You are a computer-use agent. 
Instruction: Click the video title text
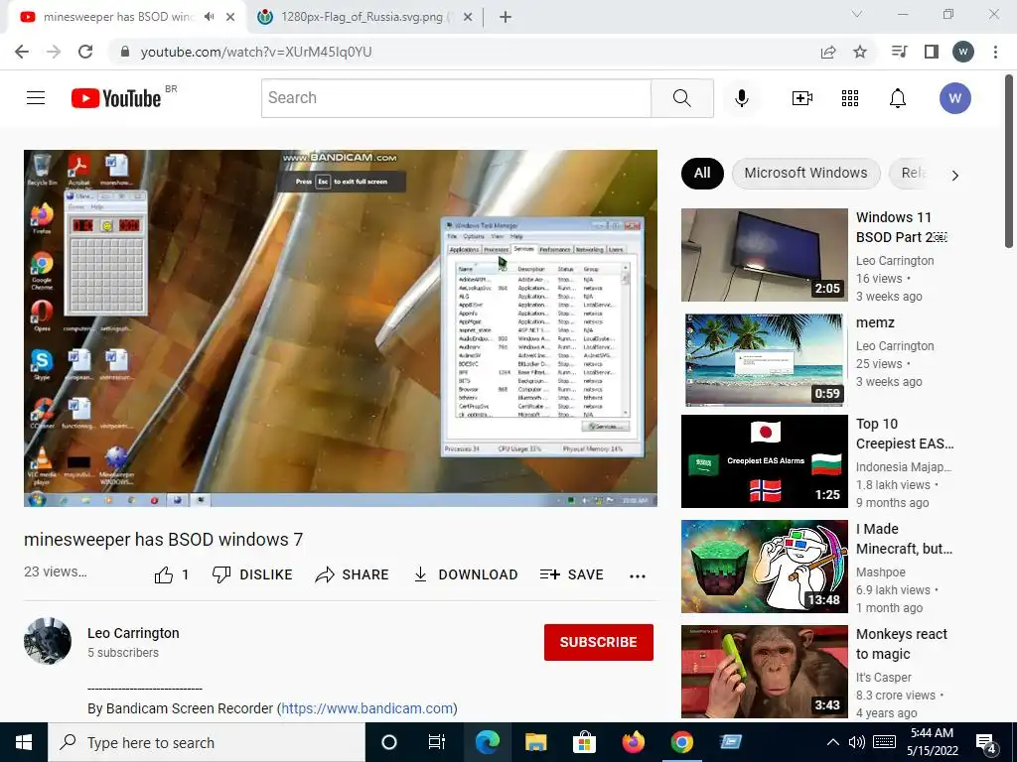click(164, 539)
